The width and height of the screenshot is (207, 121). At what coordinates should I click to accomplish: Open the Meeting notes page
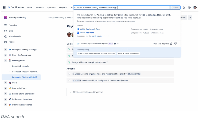[x=19, y=61]
